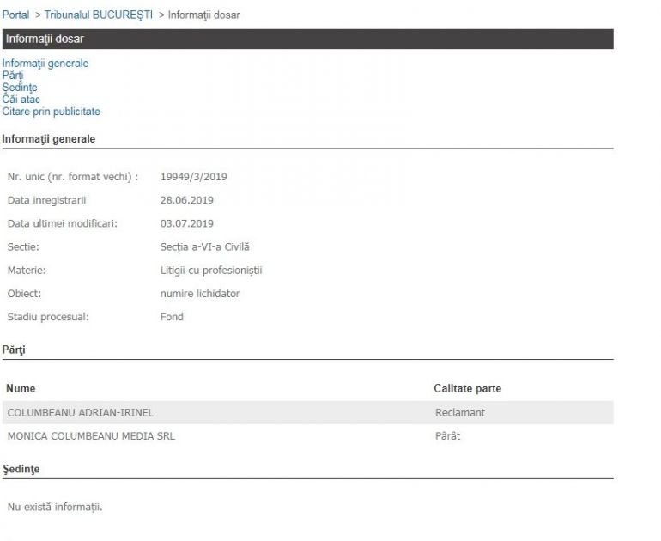Select MONICA COLUMBEANU MEDIA SRL row name

tap(91, 436)
